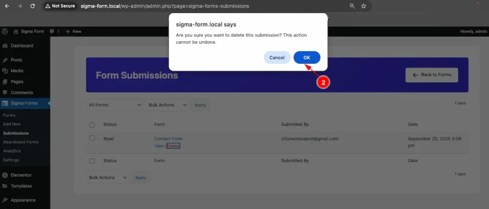Viewport: 489px width, 209px height.
Task: Check the select-all checkbox in table header
Action: (92, 125)
